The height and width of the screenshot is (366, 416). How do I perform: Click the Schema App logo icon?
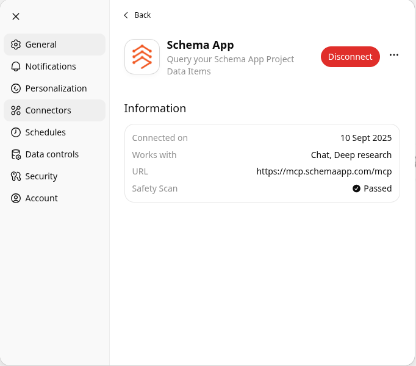[142, 57]
